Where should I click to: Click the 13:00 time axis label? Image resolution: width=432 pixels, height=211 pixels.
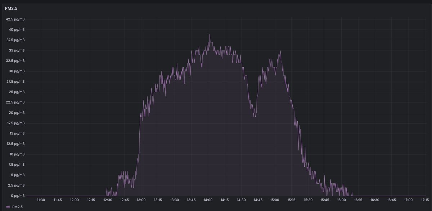click(141, 200)
